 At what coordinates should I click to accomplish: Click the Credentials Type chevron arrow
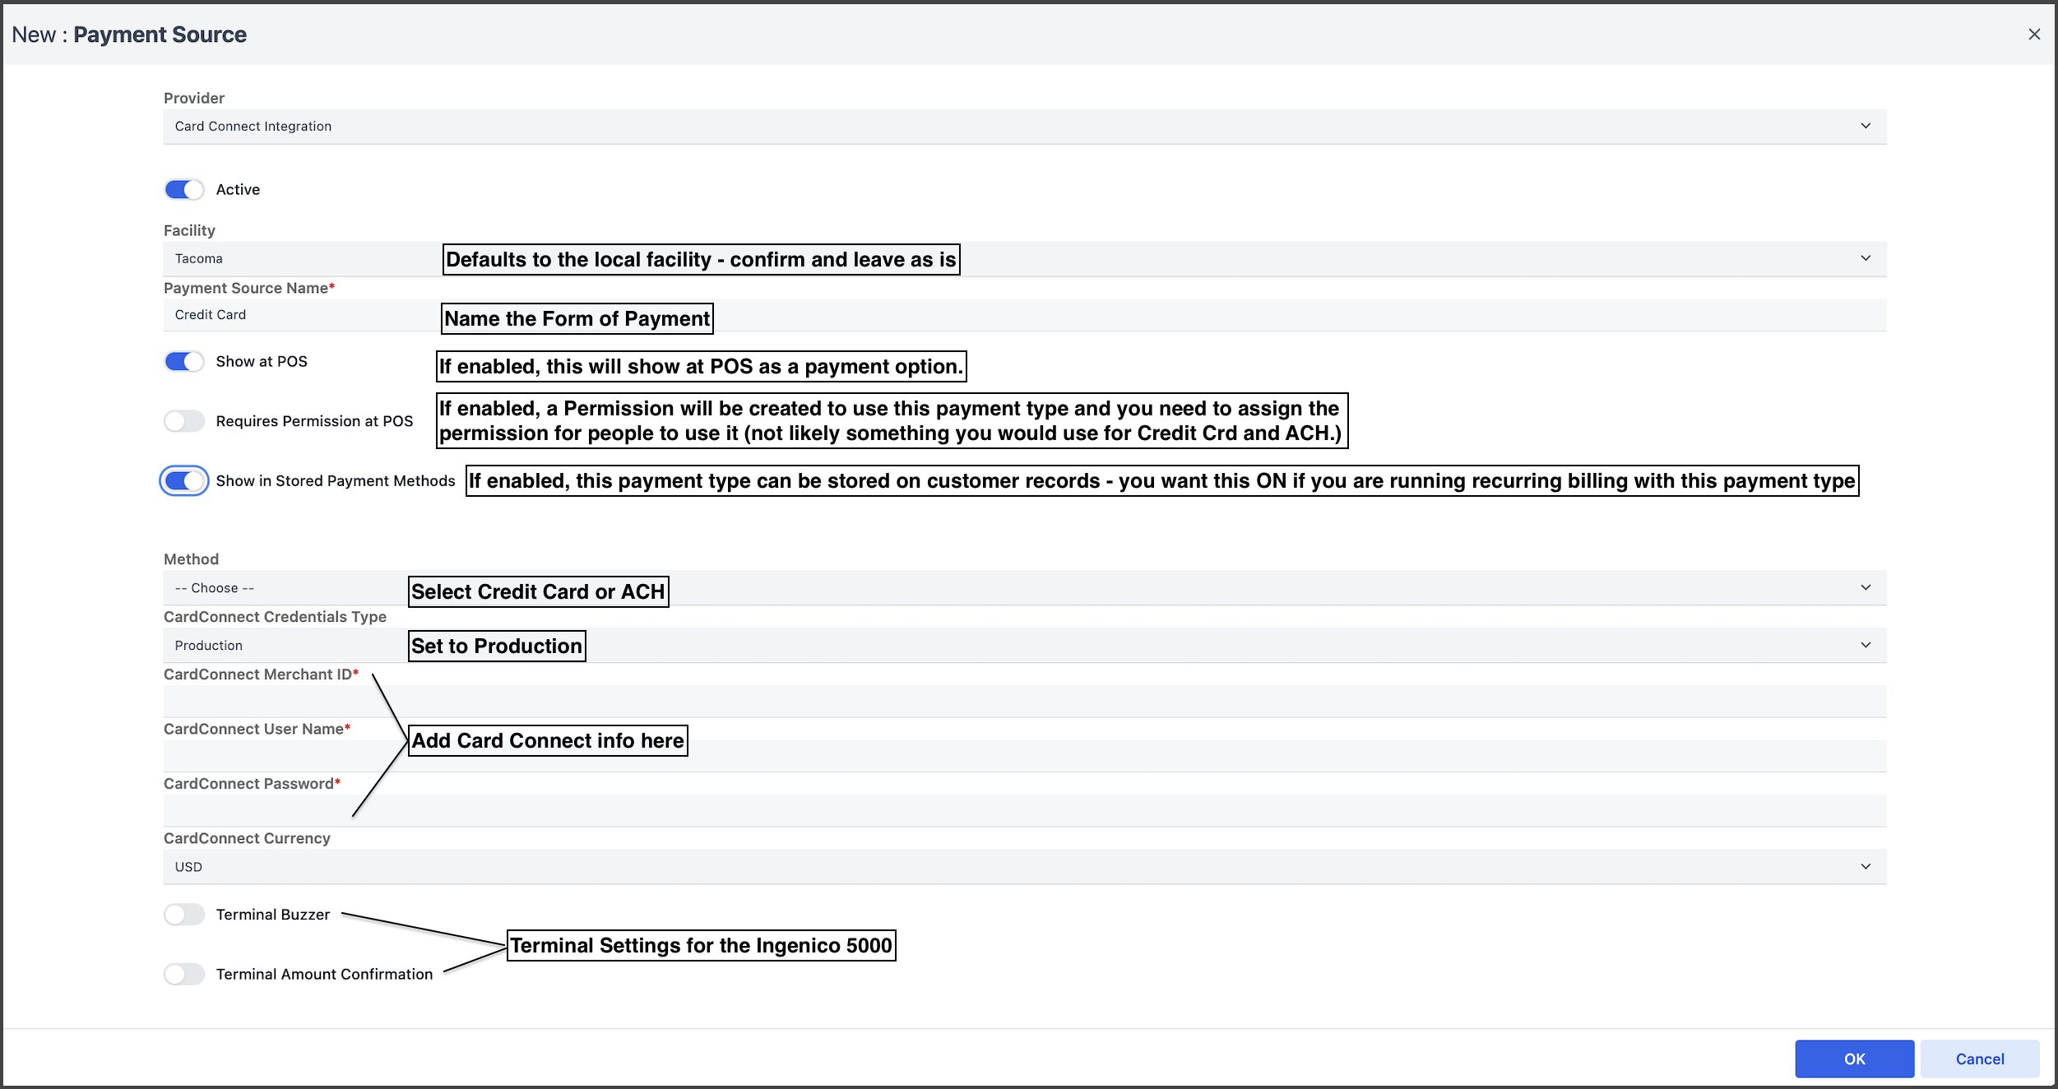point(1866,645)
